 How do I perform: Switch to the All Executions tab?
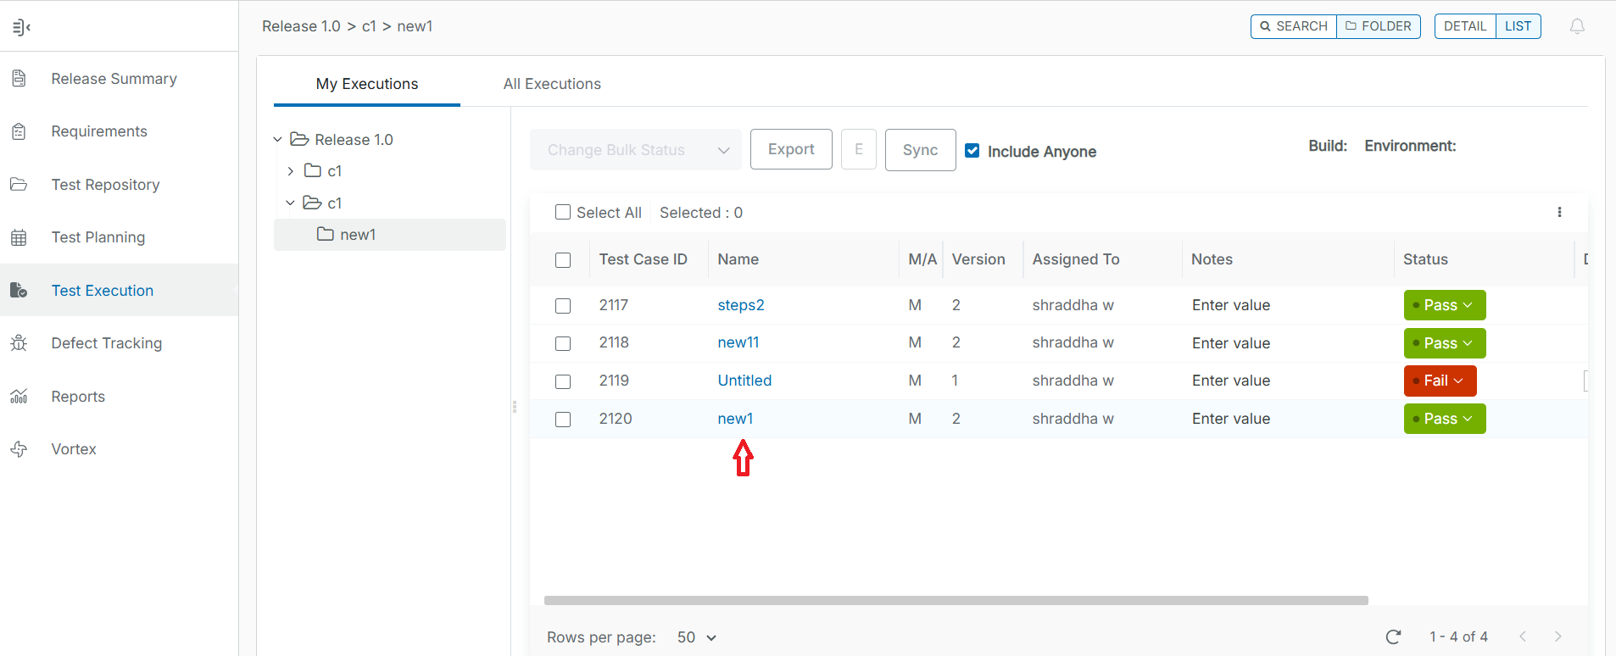click(x=552, y=84)
